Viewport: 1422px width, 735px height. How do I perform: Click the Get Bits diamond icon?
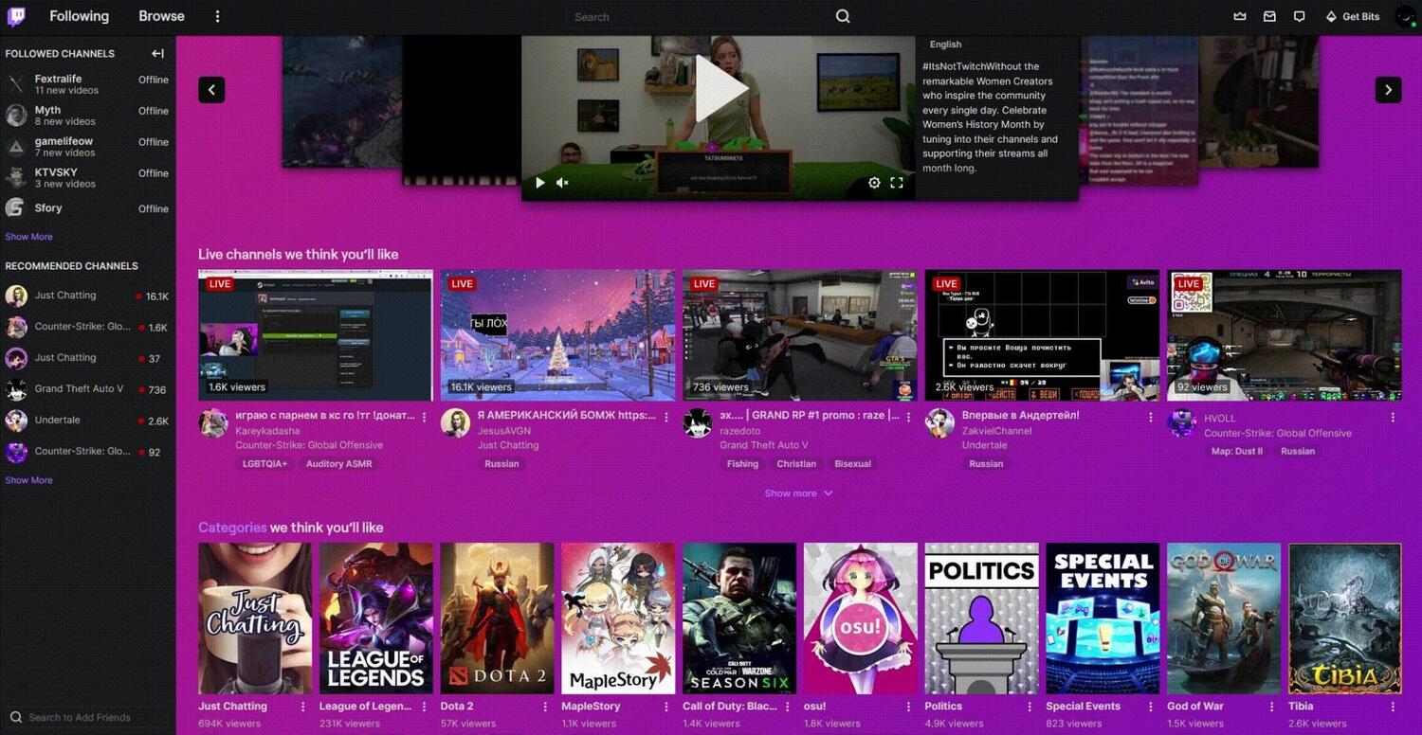point(1329,16)
